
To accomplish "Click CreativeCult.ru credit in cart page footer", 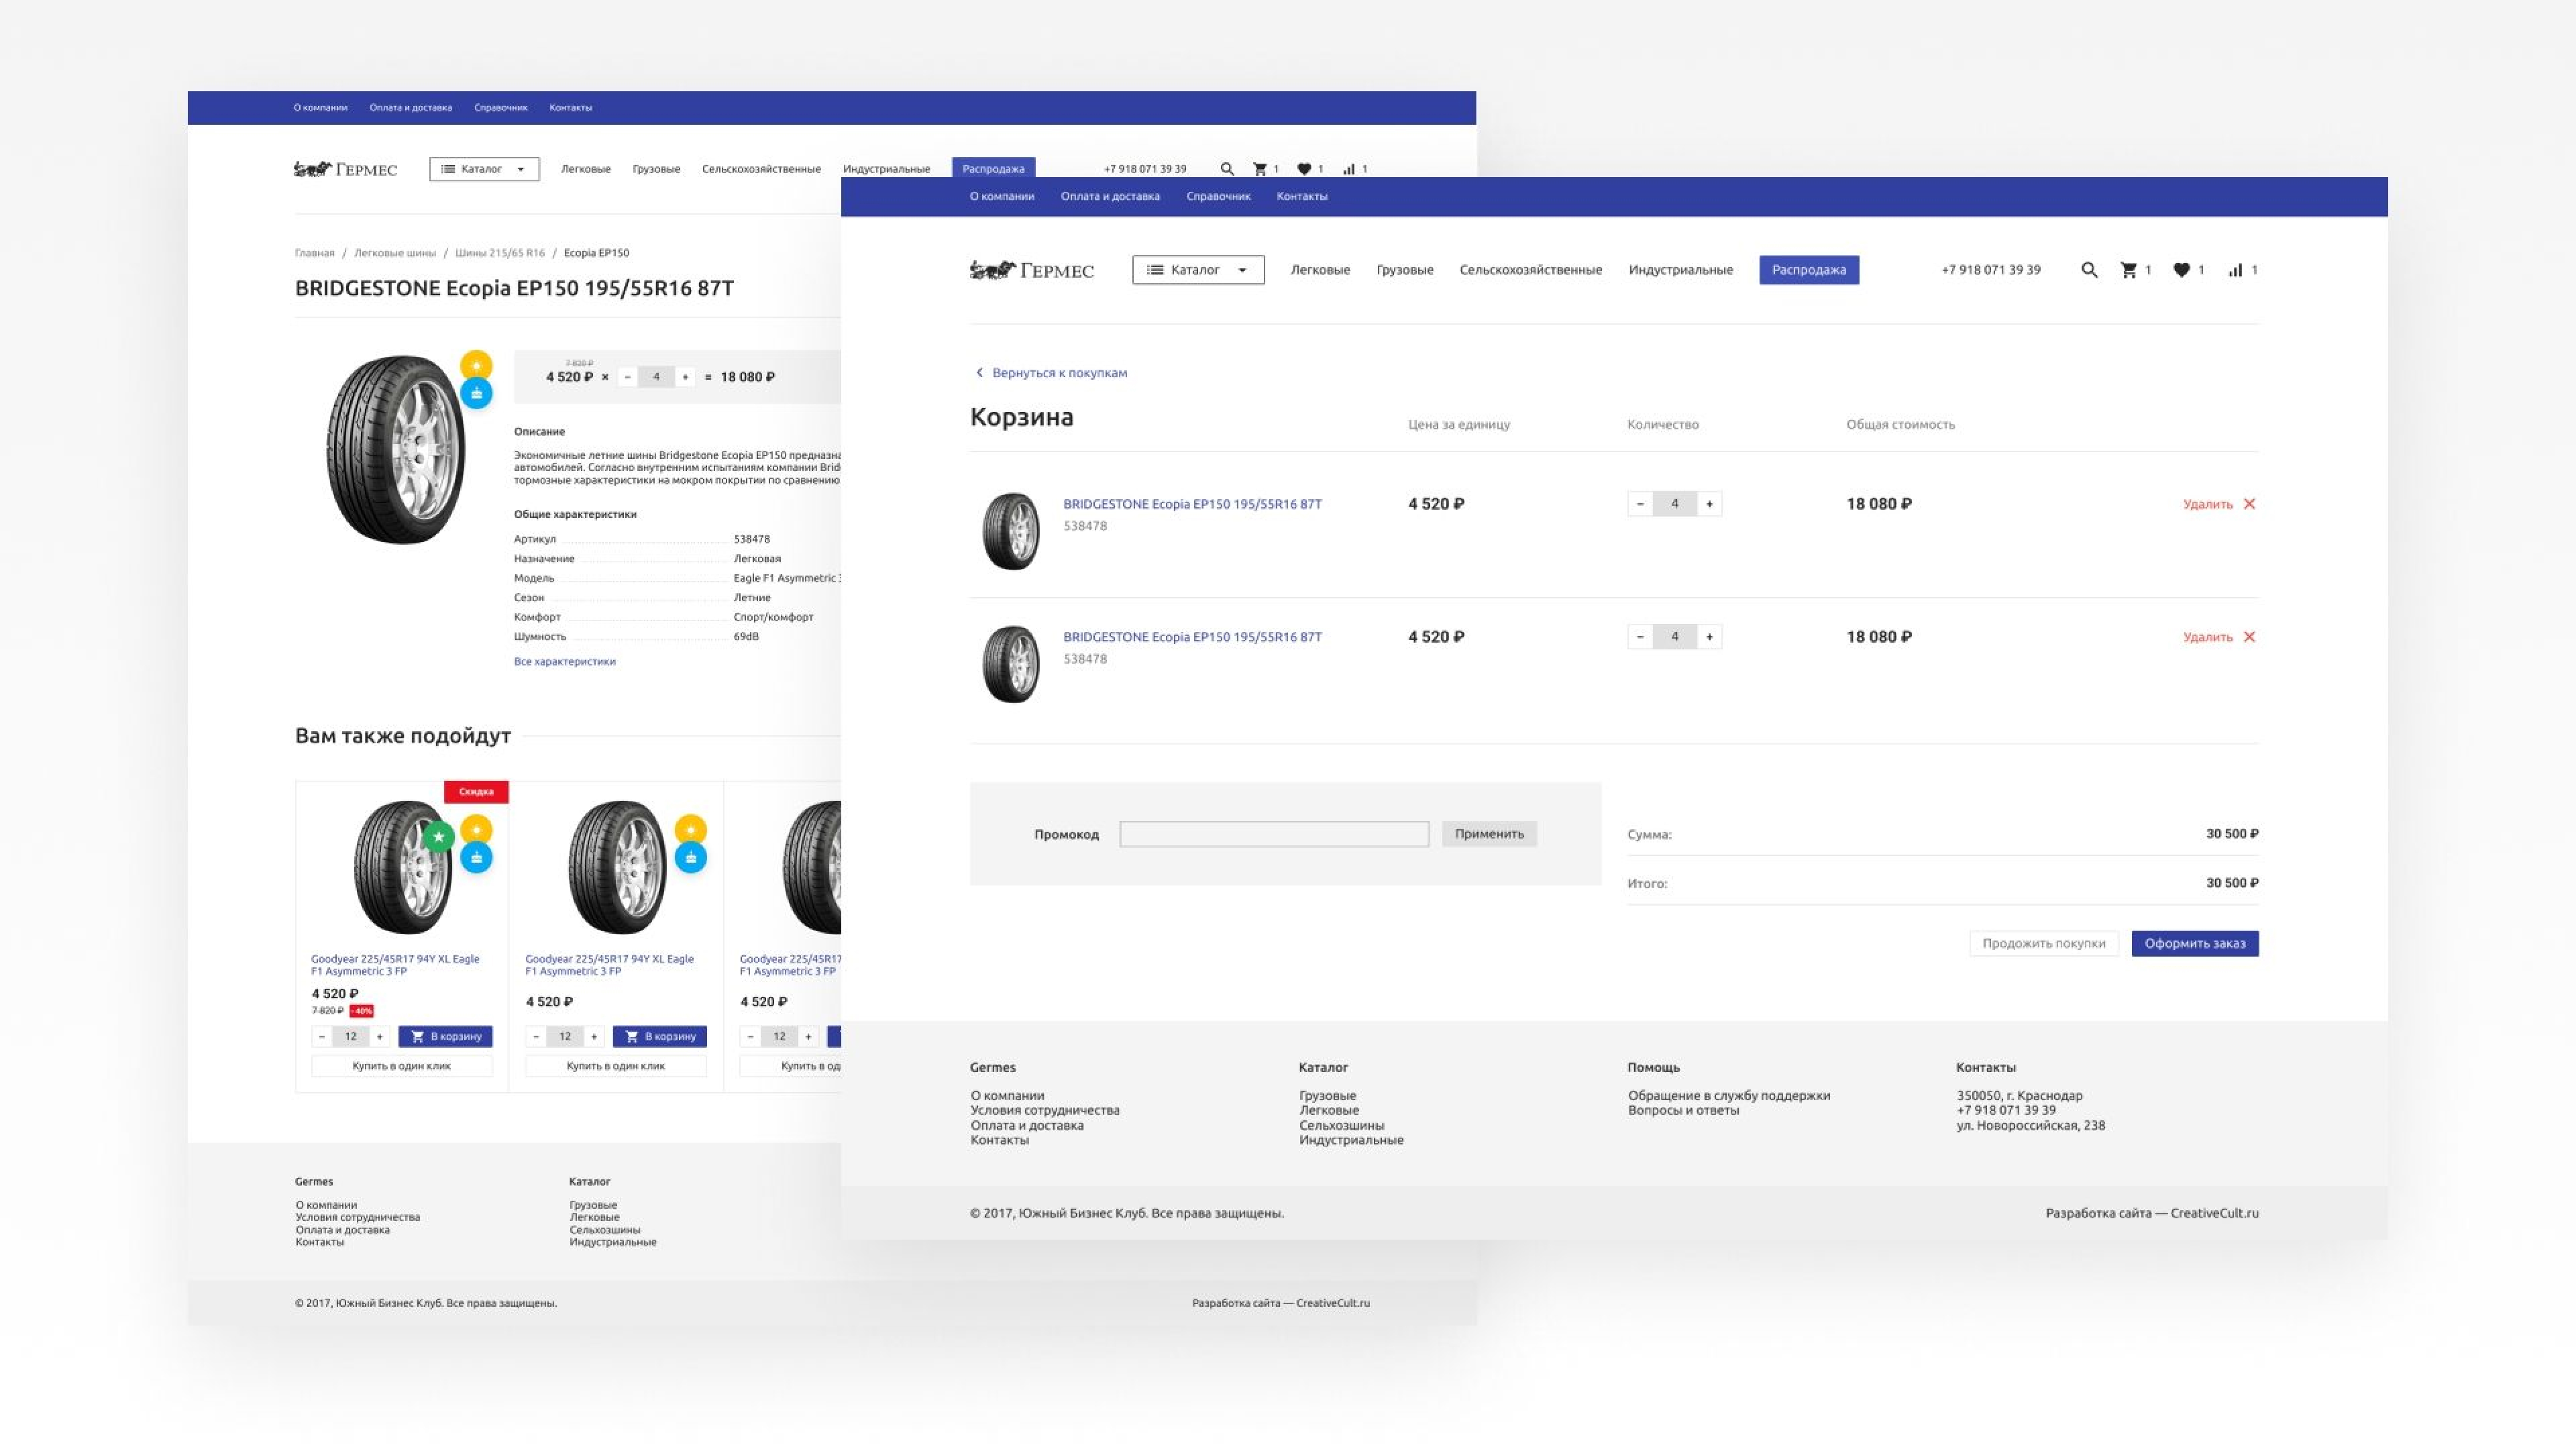I will click(2214, 1213).
